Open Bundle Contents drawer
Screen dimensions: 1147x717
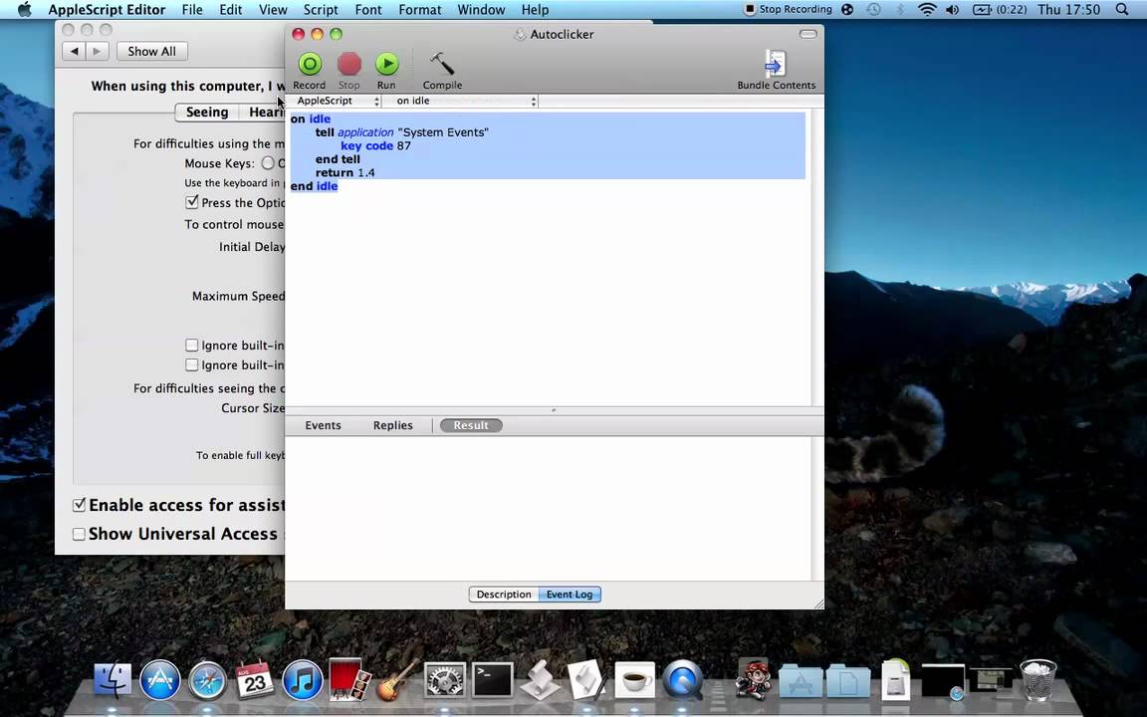click(776, 71)
